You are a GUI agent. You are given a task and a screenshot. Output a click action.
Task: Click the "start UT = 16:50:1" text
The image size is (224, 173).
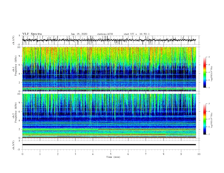pos(137,34)
